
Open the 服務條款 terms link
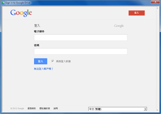click(32, 108)
